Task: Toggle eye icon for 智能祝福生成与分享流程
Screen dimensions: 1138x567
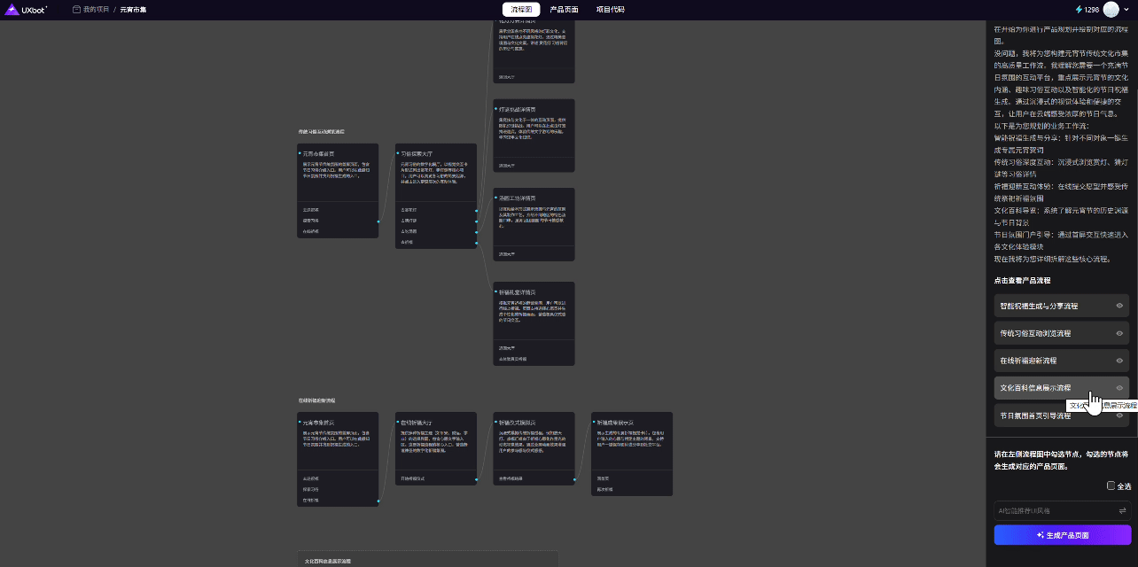Action: [1119, 306]
